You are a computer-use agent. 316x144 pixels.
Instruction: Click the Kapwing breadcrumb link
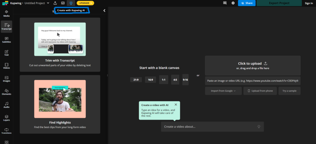pyautogui.click(x=15, y=3)
